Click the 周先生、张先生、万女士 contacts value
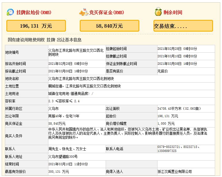 [67, 149]
